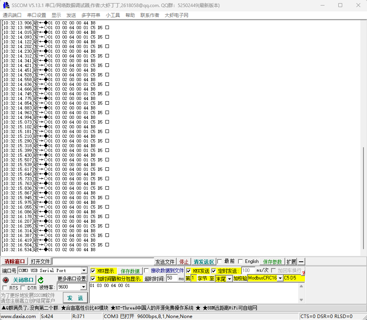Image resolution: width=367 pixels, height=320 pixels.
Task: Click the COM3 已打开 9600bps status text
Action: (x=148, y=316)
